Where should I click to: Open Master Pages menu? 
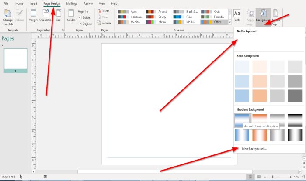[276, 17]
